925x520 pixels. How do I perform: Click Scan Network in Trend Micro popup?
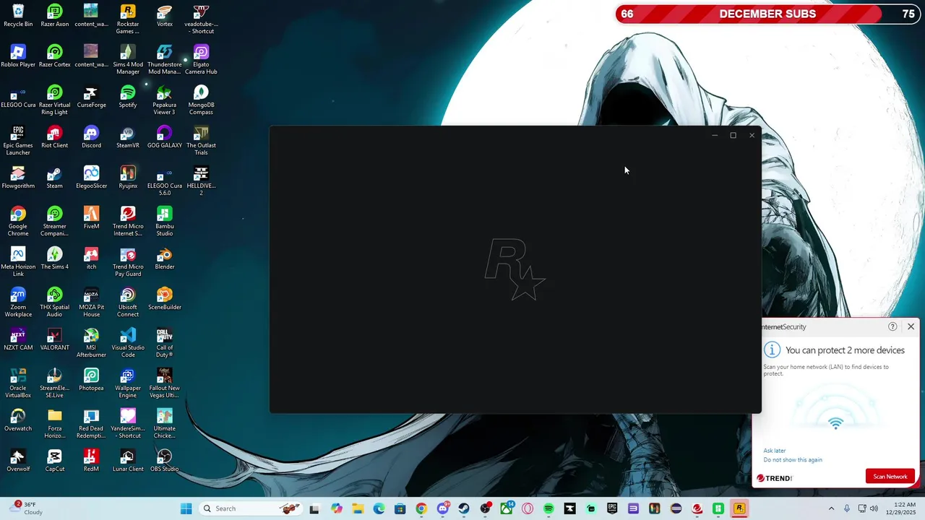pos(890,477)
